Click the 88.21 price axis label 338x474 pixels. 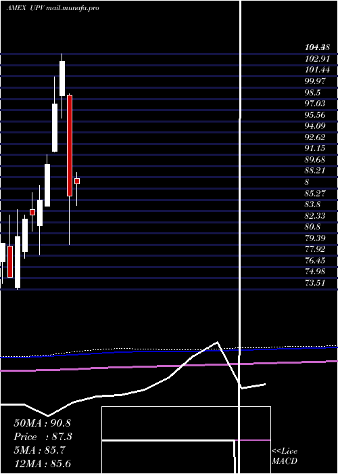pos(315,171)
